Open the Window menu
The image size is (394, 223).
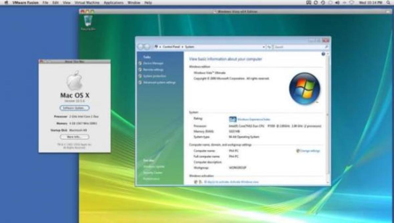pos(134,3)
